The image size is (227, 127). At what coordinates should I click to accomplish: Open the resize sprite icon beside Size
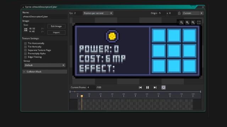pos(26,30)
